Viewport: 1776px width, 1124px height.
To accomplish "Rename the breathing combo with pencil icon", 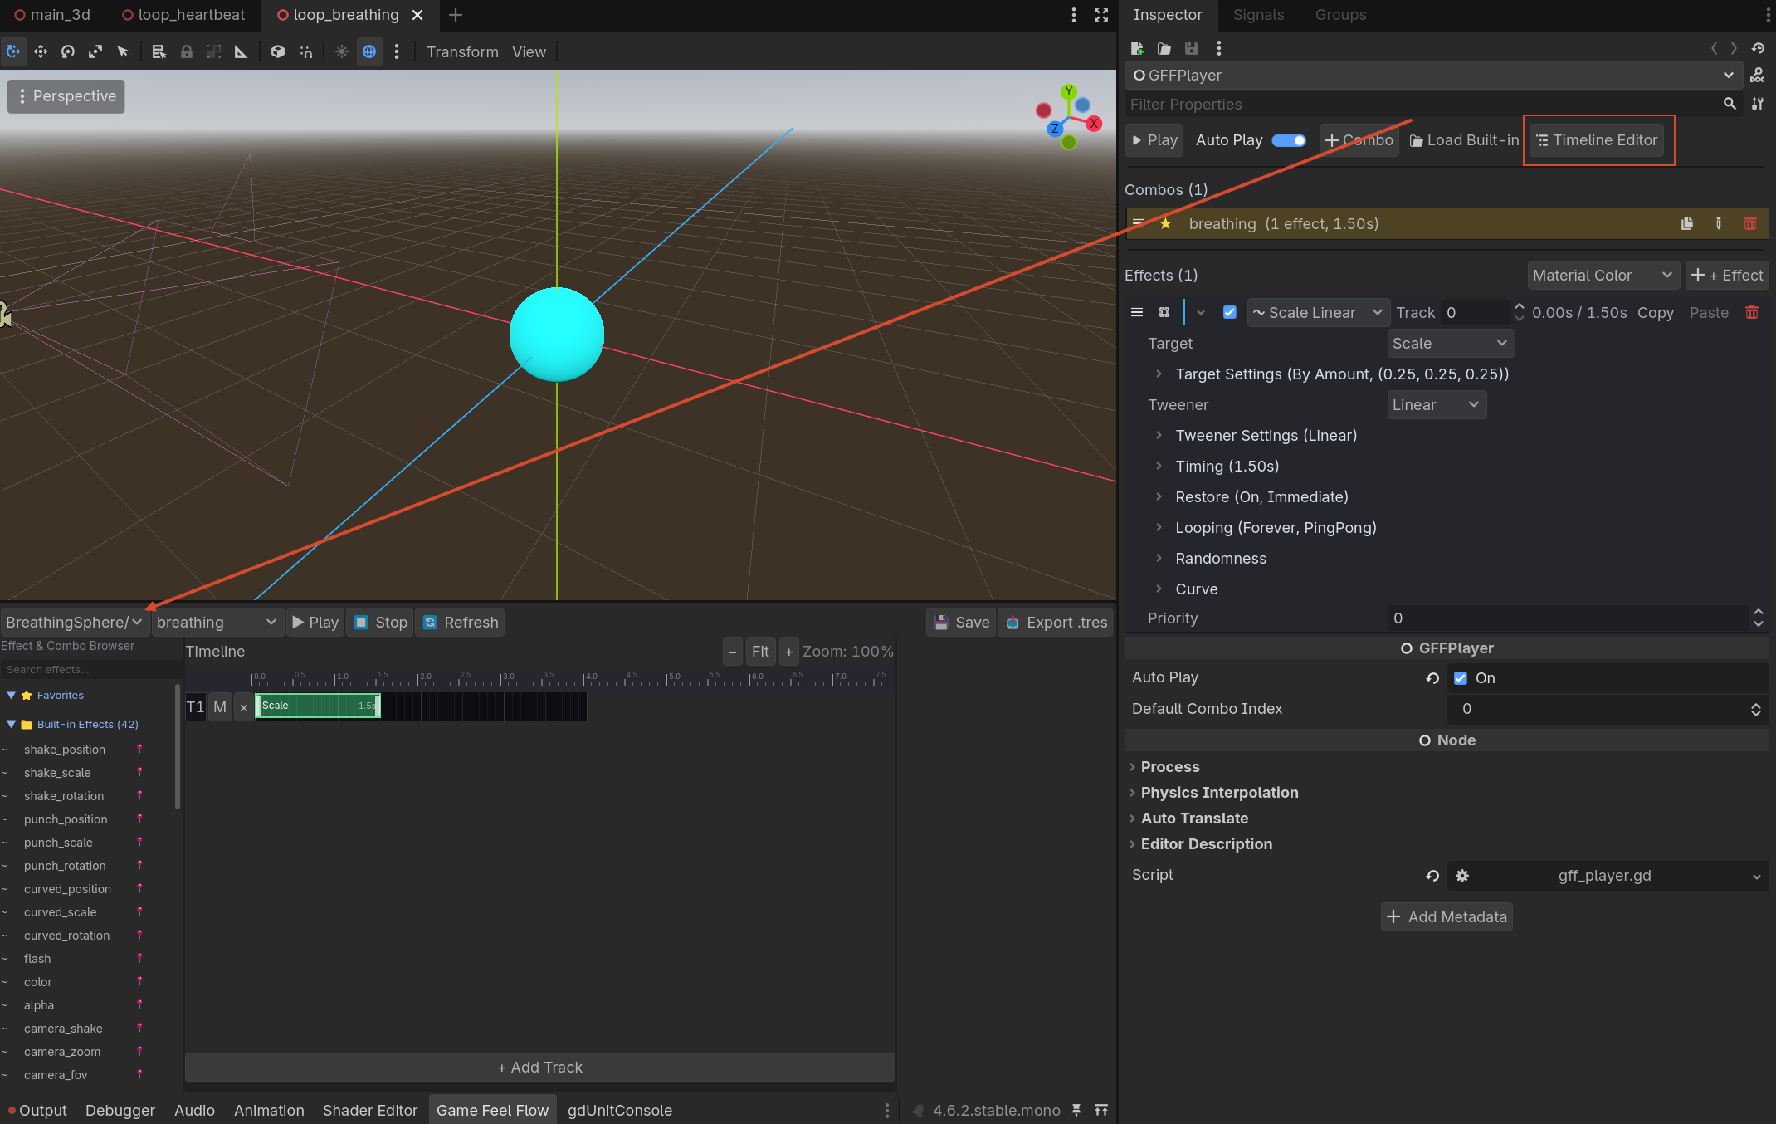I will [1719, 223].
